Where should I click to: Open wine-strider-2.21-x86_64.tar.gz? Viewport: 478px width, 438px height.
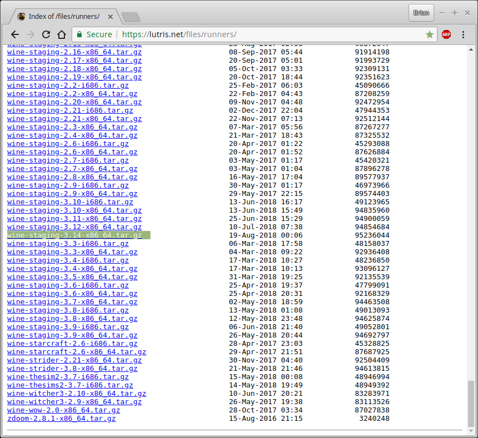click(x=74, y=360)
